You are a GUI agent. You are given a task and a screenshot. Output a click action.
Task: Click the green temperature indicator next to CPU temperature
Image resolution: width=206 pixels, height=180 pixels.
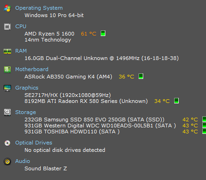click(103, 33)
